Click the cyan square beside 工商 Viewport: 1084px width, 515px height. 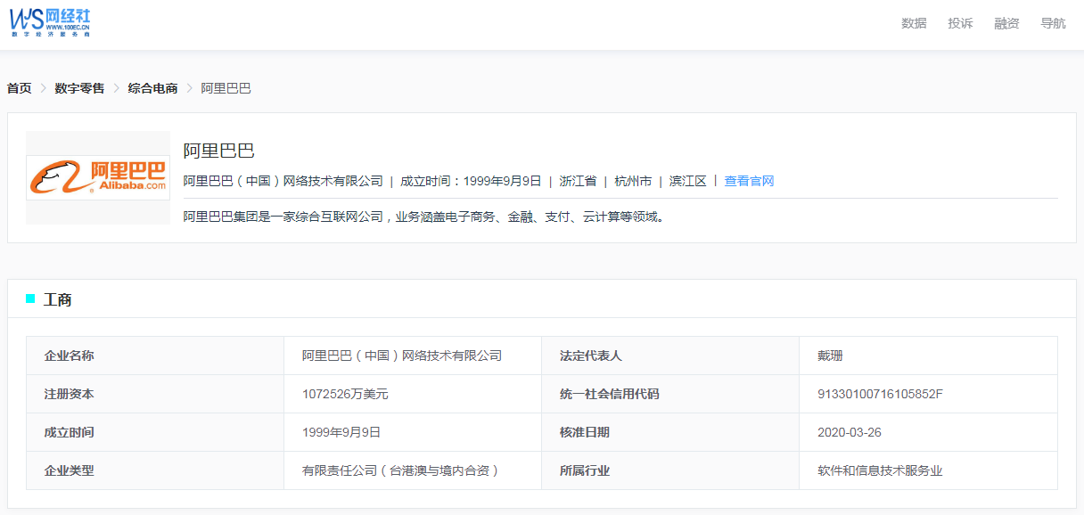point(30,298)
